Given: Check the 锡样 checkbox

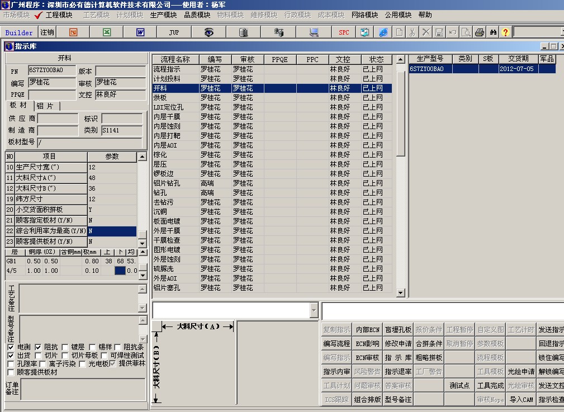Looking at the screenshot, I should coord(92,347).
